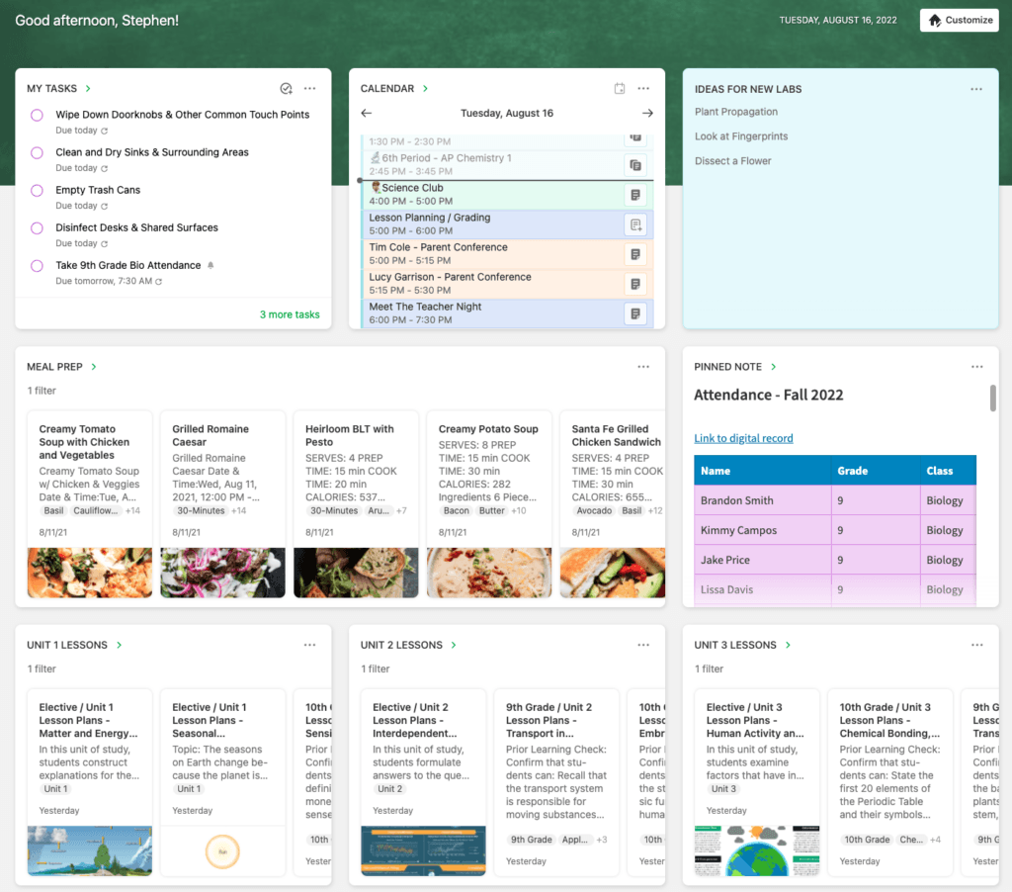Expand the Pinned Note widget arrow
This screenshot has width=1012, height=892.
coord(774,367)
